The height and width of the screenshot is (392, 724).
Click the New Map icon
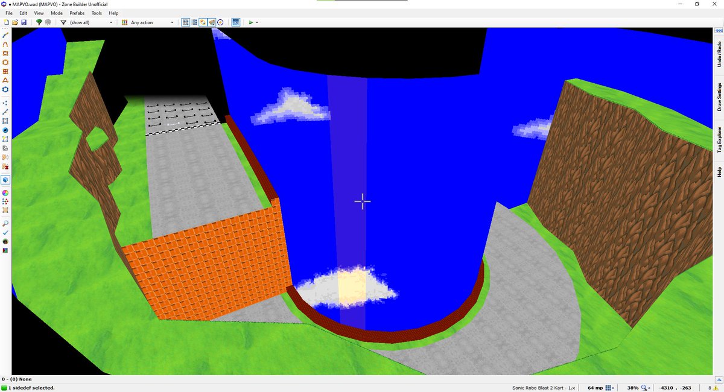pos(5,22)
